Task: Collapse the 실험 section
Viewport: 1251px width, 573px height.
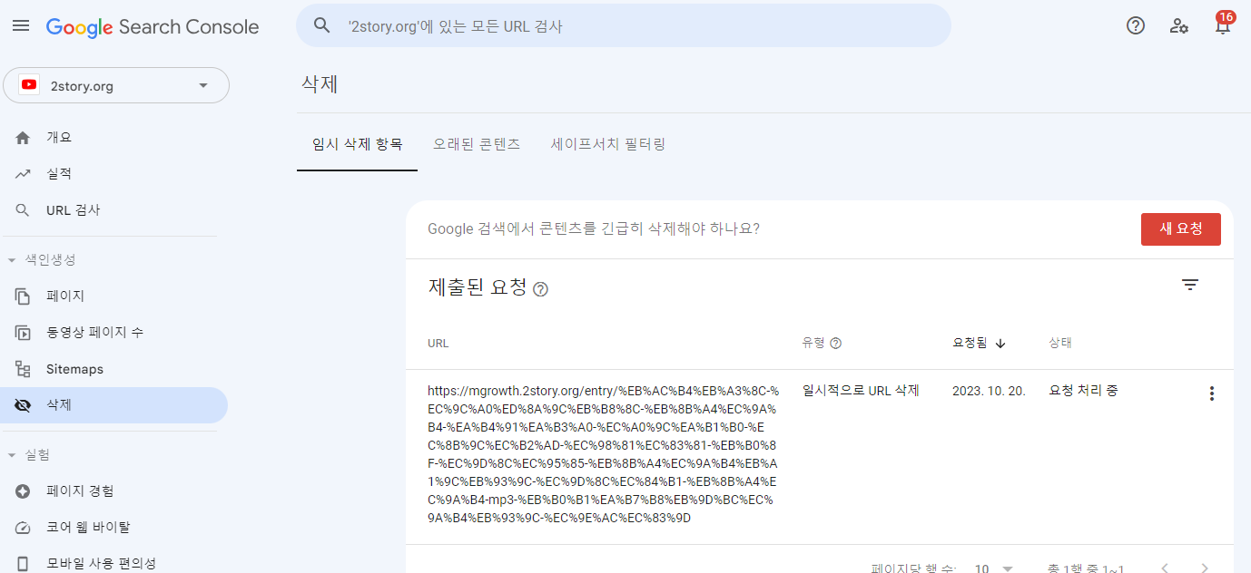Action: [29, 454]
